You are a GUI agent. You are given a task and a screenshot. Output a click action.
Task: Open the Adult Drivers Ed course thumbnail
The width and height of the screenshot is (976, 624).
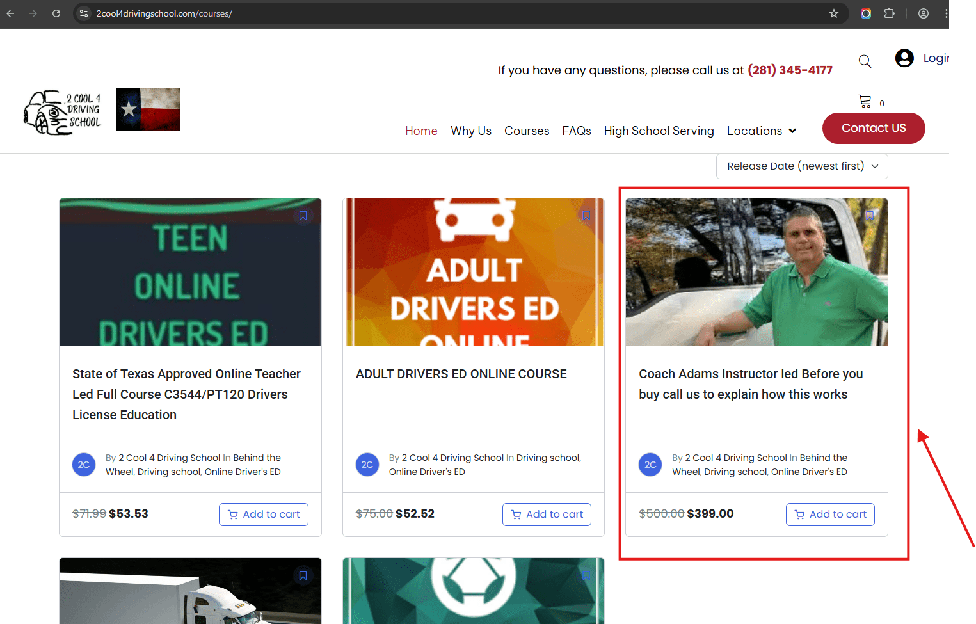(x=473, y=272)
